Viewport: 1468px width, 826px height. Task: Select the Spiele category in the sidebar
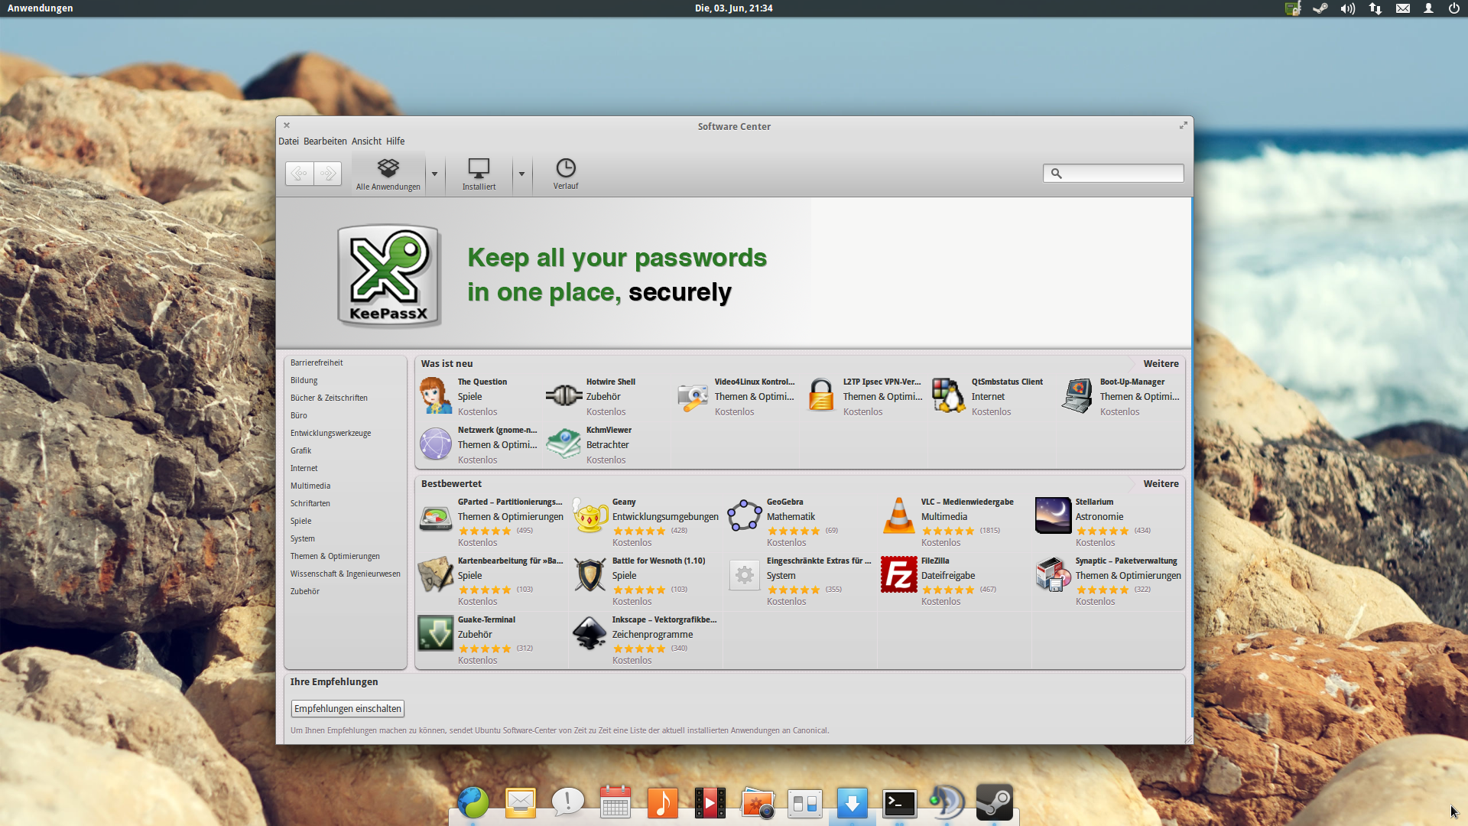300,521
